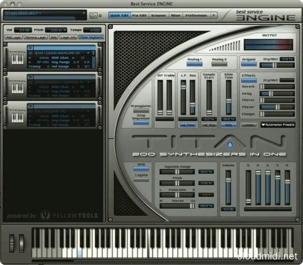Click the Add Layer button

pyautogui.click(x=13, y=37)
